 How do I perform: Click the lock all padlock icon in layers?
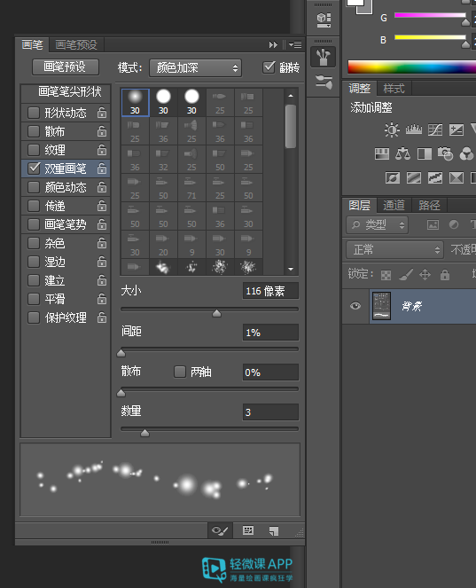coord(445,275)
